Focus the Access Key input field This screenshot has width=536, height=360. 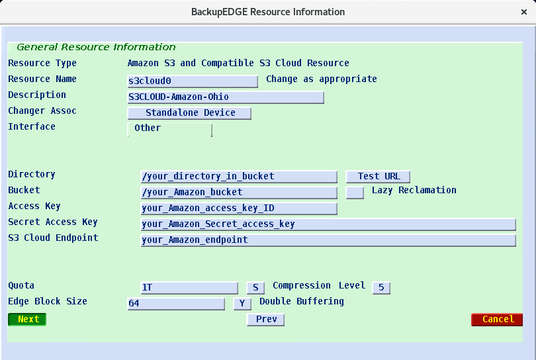click(x=239, y=208)
